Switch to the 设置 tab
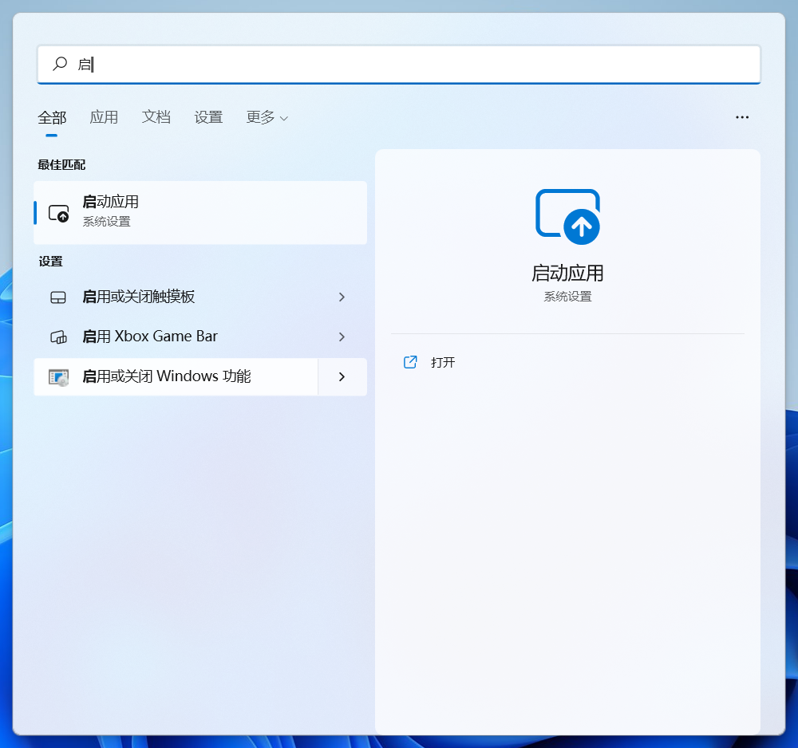The height and width of the screenshot is (748, 798). click(208, 117)
